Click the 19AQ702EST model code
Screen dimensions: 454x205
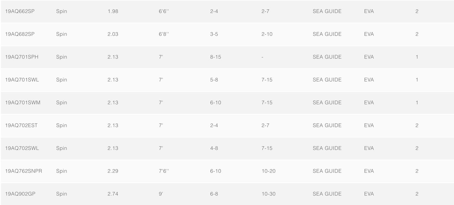(x=21, y=125)
